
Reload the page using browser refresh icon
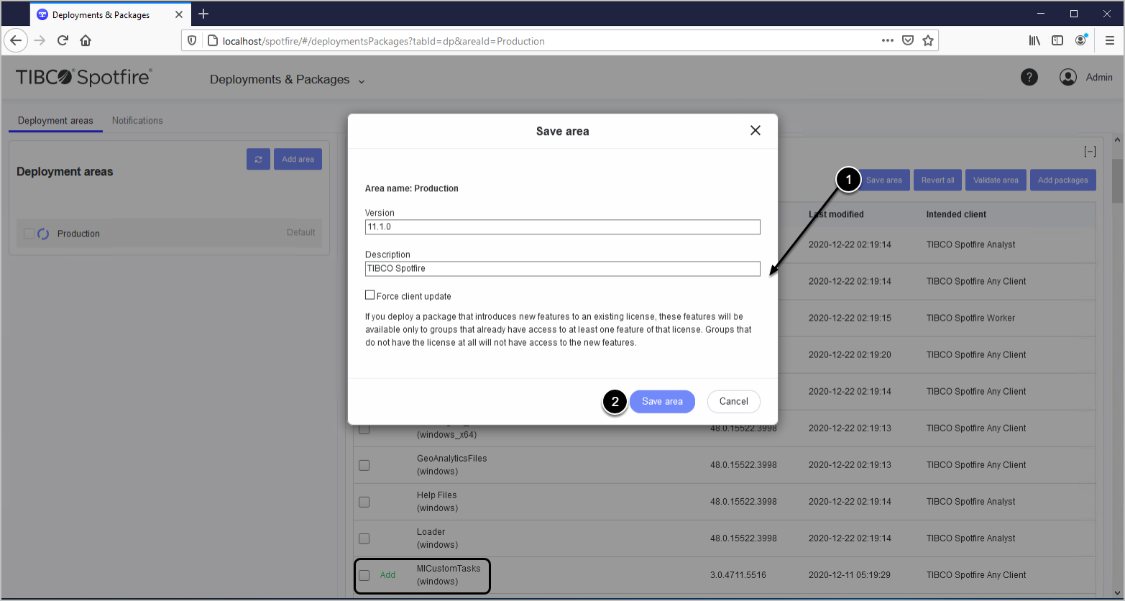(63, 41)
